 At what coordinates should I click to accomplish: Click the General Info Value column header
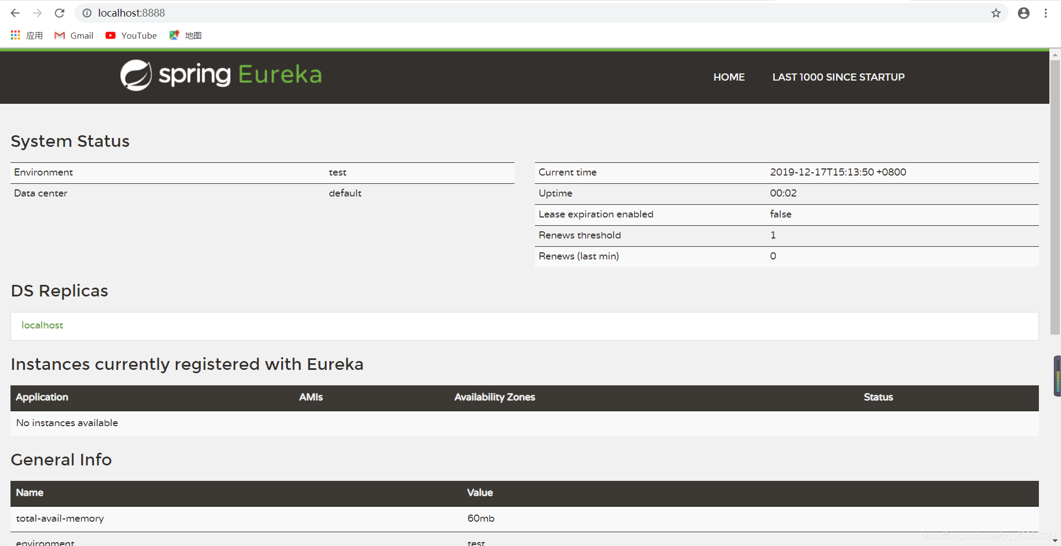click(x=480, y=492)
